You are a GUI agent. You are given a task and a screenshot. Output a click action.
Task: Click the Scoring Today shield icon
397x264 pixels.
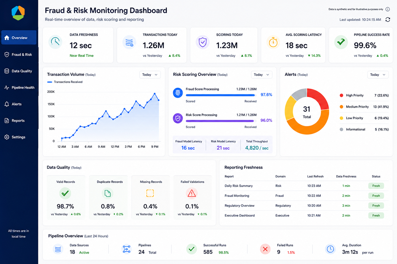tap(203, 42)
